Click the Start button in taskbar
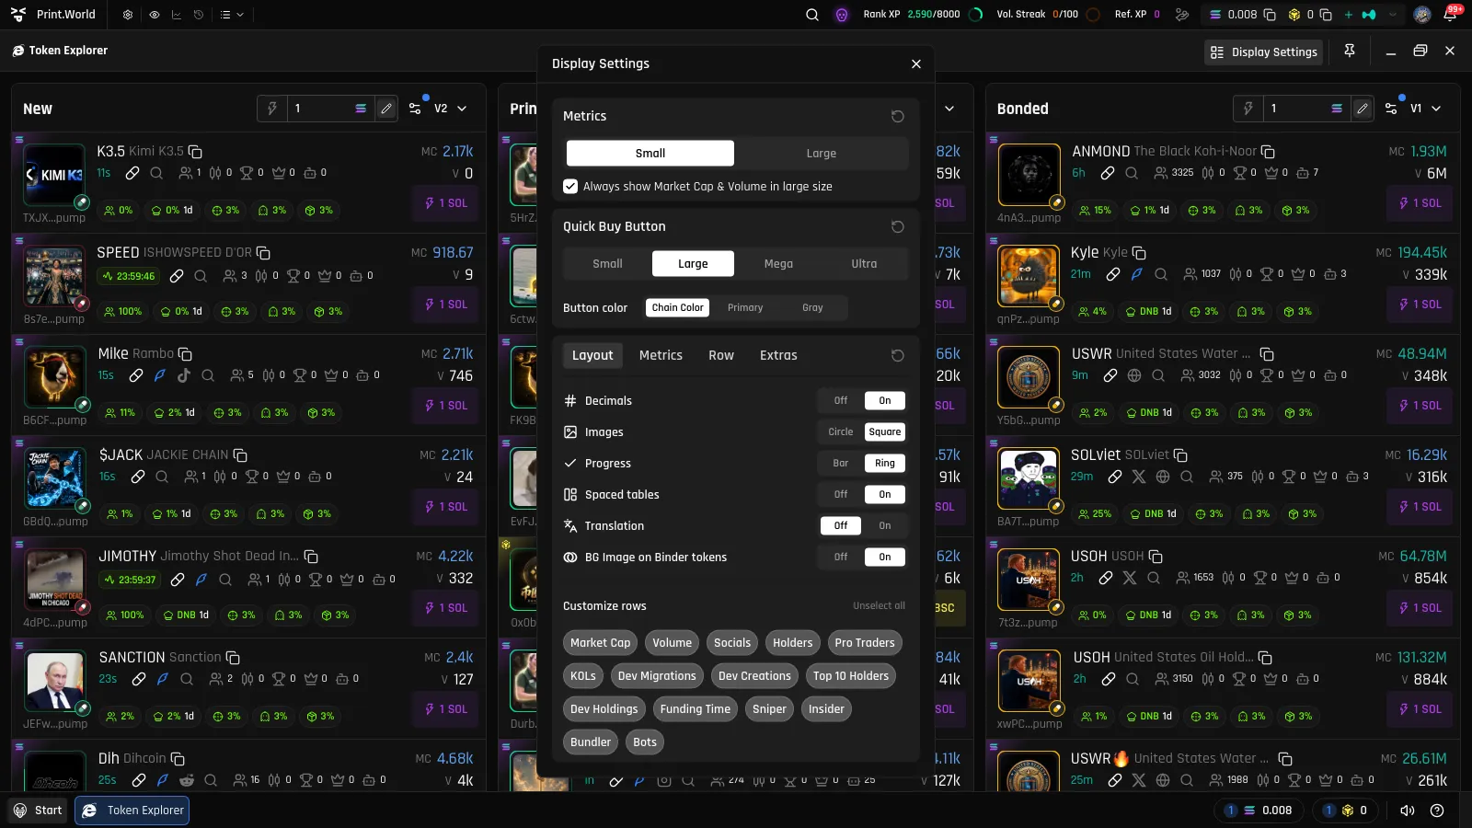The width and height of the screenshot is (1472, 828). point(38,811)
